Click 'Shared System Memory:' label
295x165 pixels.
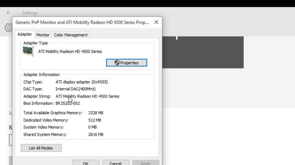(45, 134)
